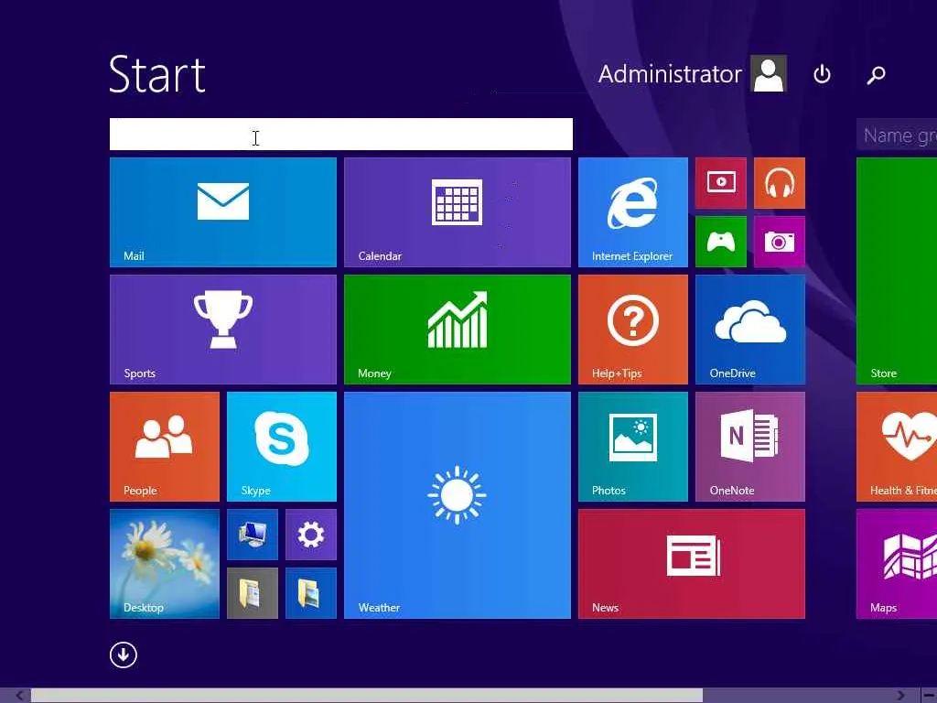The width and height of the screenshot is (937, 703).
Task: Open the Mail tile
Action: point(223,212)
